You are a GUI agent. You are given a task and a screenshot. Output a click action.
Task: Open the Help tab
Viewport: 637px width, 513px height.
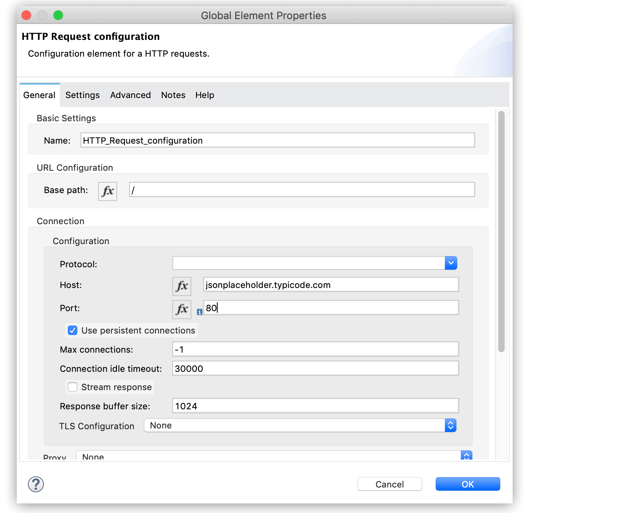pos(204,95)
